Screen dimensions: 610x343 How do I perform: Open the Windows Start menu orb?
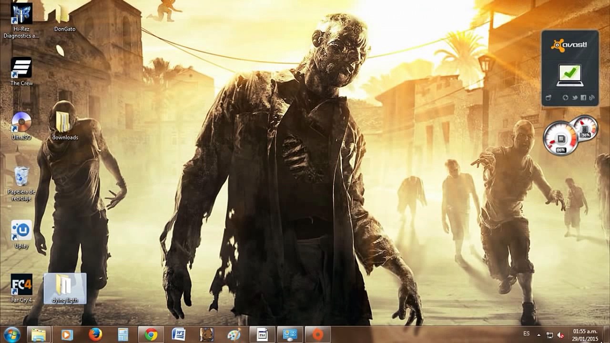[11, 335]
